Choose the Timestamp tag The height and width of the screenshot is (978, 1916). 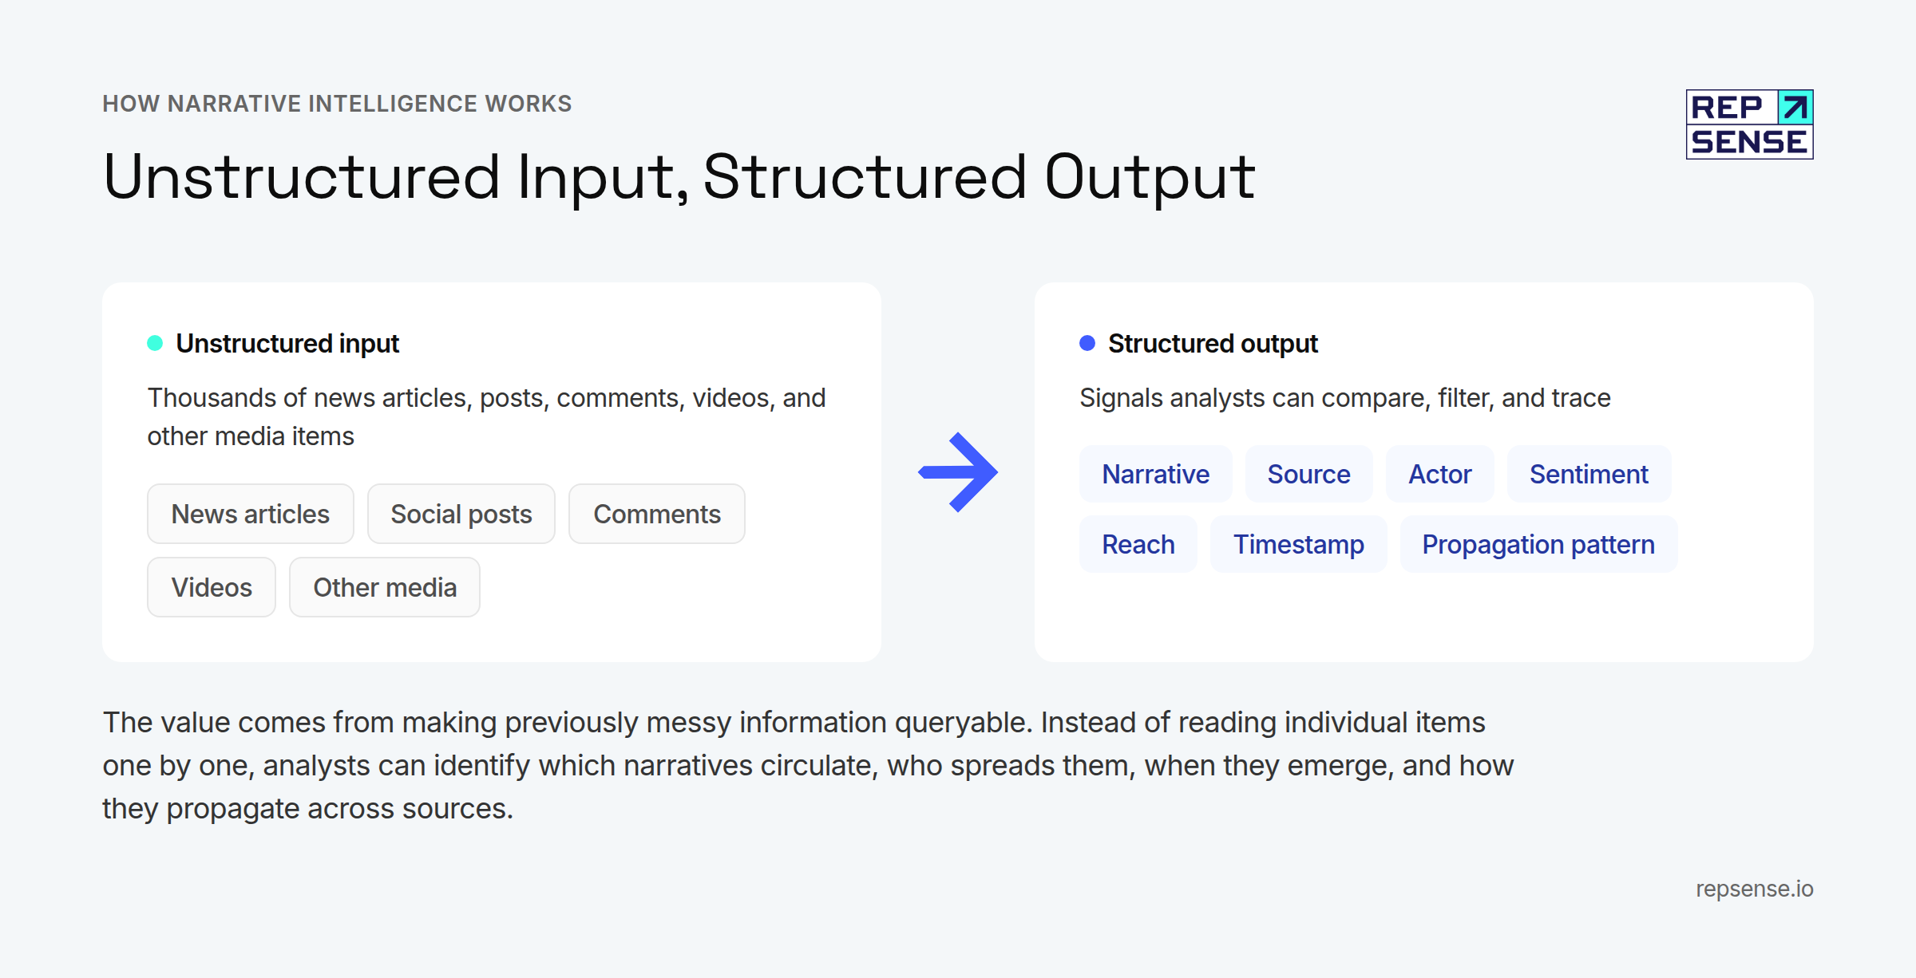(1299, 544)
